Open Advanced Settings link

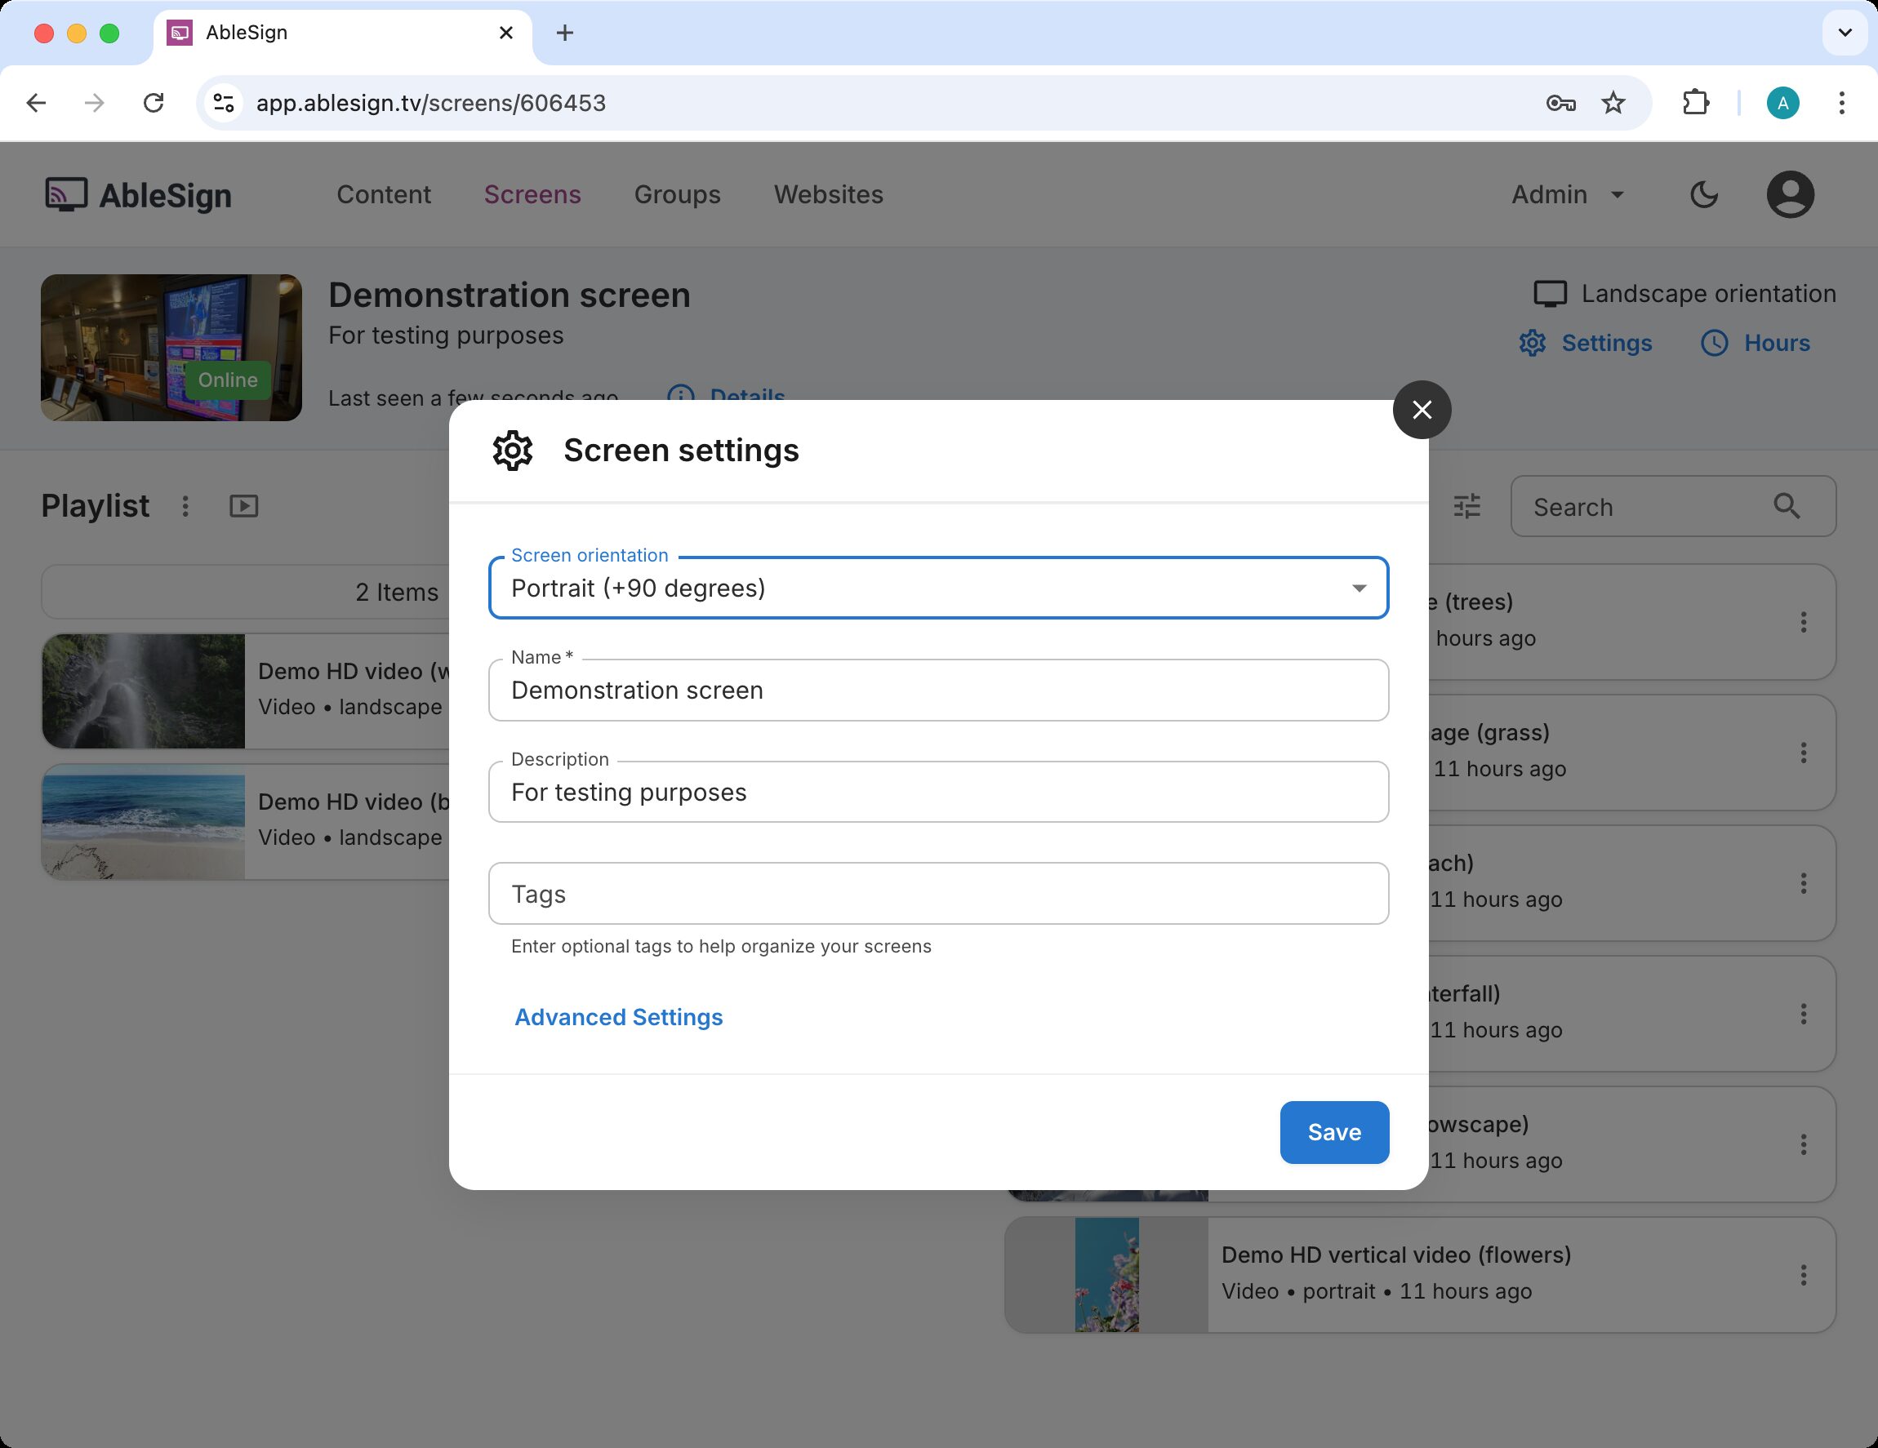(618, 1016)
